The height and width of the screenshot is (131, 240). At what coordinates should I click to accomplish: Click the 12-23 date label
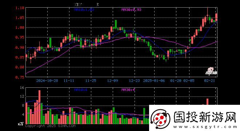click(x=135, y=80)
